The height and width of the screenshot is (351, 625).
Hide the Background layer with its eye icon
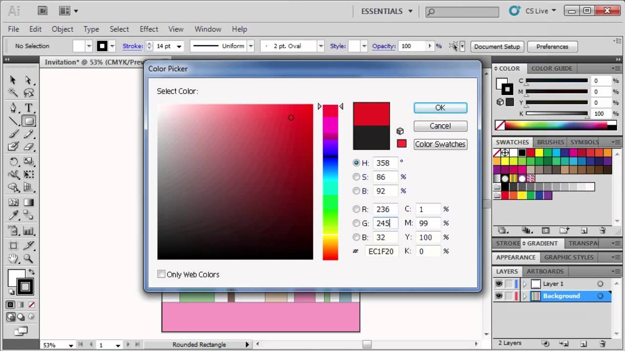(x=499, y=296)
